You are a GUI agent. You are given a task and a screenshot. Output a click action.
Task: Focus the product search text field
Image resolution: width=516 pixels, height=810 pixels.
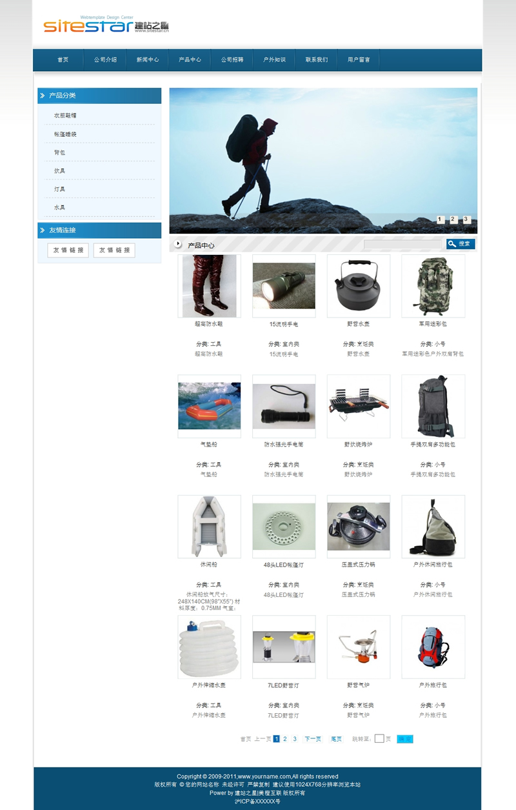402,244
